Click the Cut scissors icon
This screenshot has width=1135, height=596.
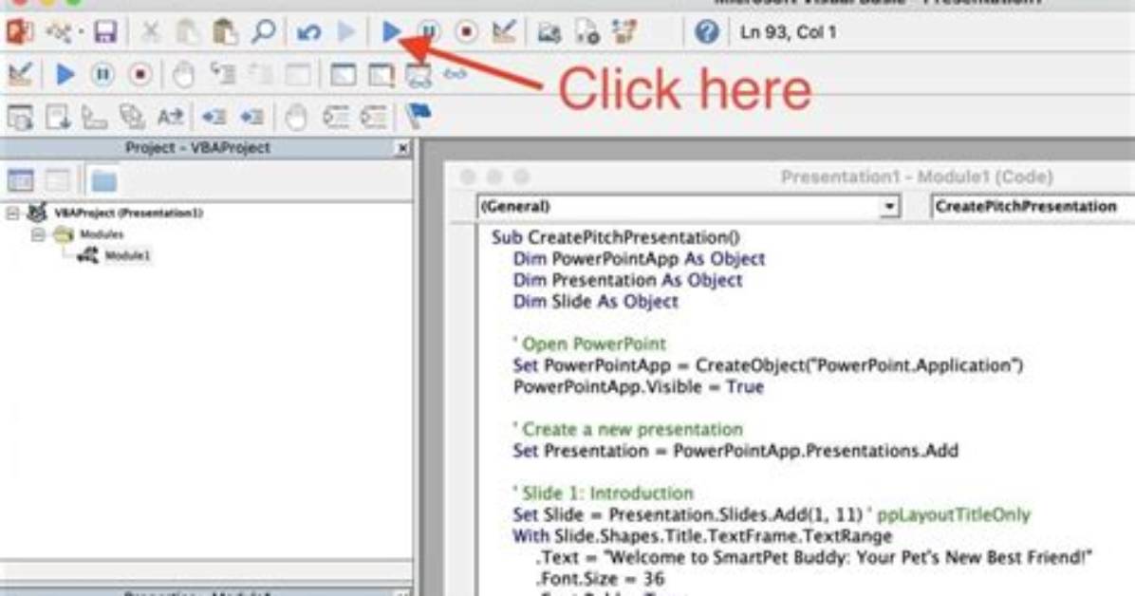tap(150, 32)
